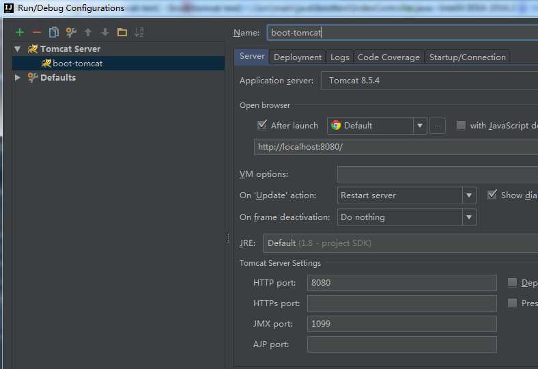Switch to the Logs tab
This screenshot has height=369, width=538.
click(340, 57)
